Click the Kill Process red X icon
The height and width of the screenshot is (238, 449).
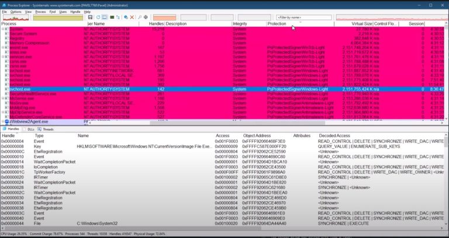pos(131,17)
